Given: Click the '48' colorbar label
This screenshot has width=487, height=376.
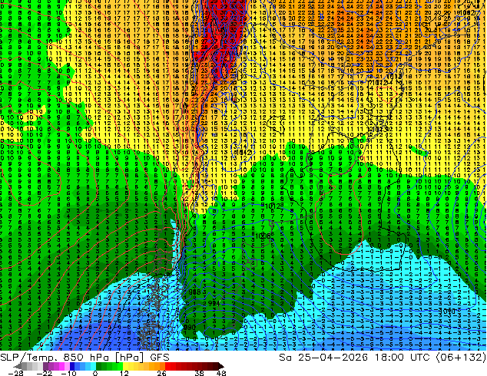Looking at the screenshot, I should pos(220,373).
